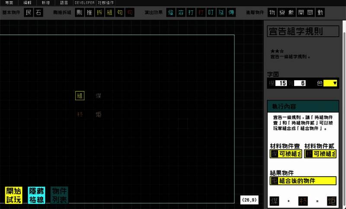Click the 燈 effect icon
Viewport: 346px width, 209px height.
pos(171,13)
